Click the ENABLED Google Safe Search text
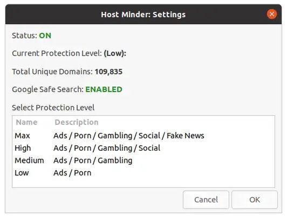This screenshot has width=287, height=218. tap(104, 89)
